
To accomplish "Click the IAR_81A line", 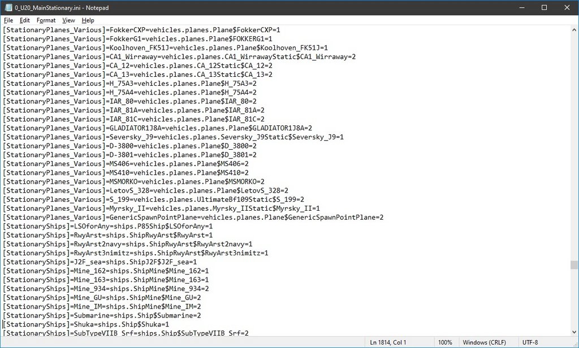I will pos(134,110).
